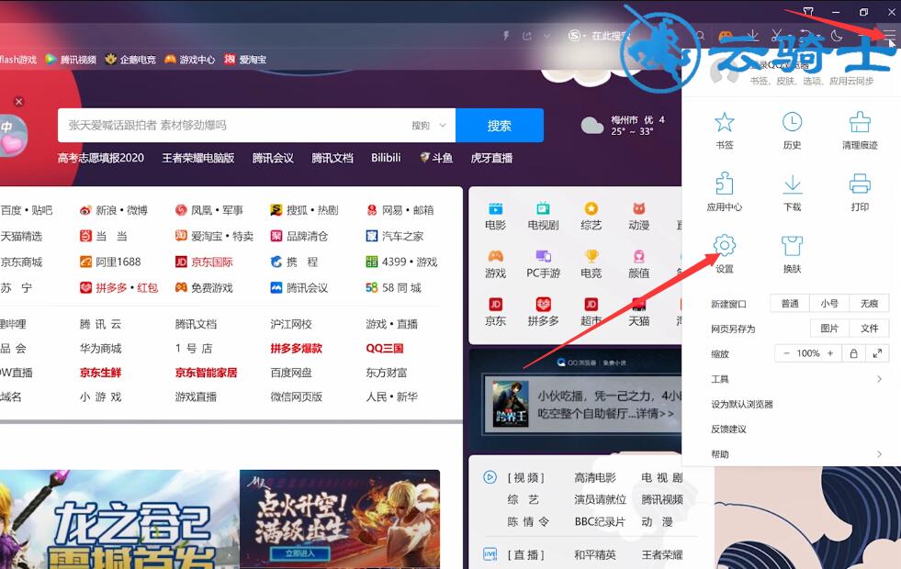Click the 爱淘宝 bookmark bar item
Viewport: 901px width, 569px height.
(x=245, y=59)
